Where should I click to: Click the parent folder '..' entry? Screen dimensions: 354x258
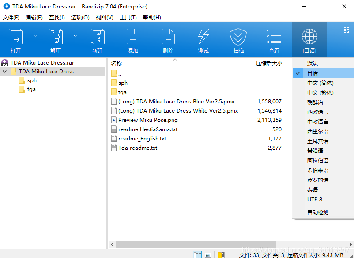pyautogui.click(x=116, y=73)
